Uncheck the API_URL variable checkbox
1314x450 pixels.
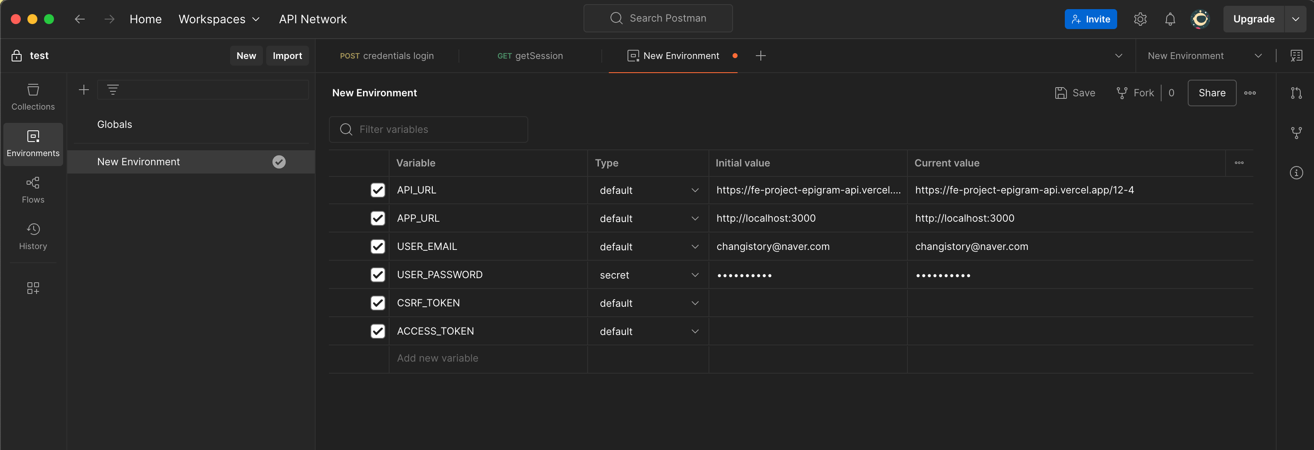point(378,190)
